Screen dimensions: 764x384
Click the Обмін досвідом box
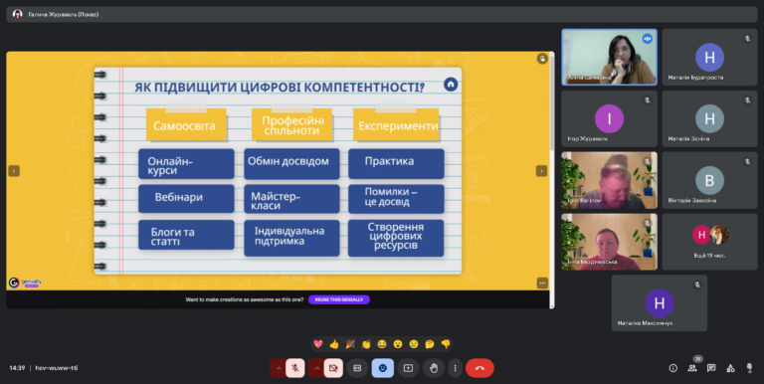point(291,164)
